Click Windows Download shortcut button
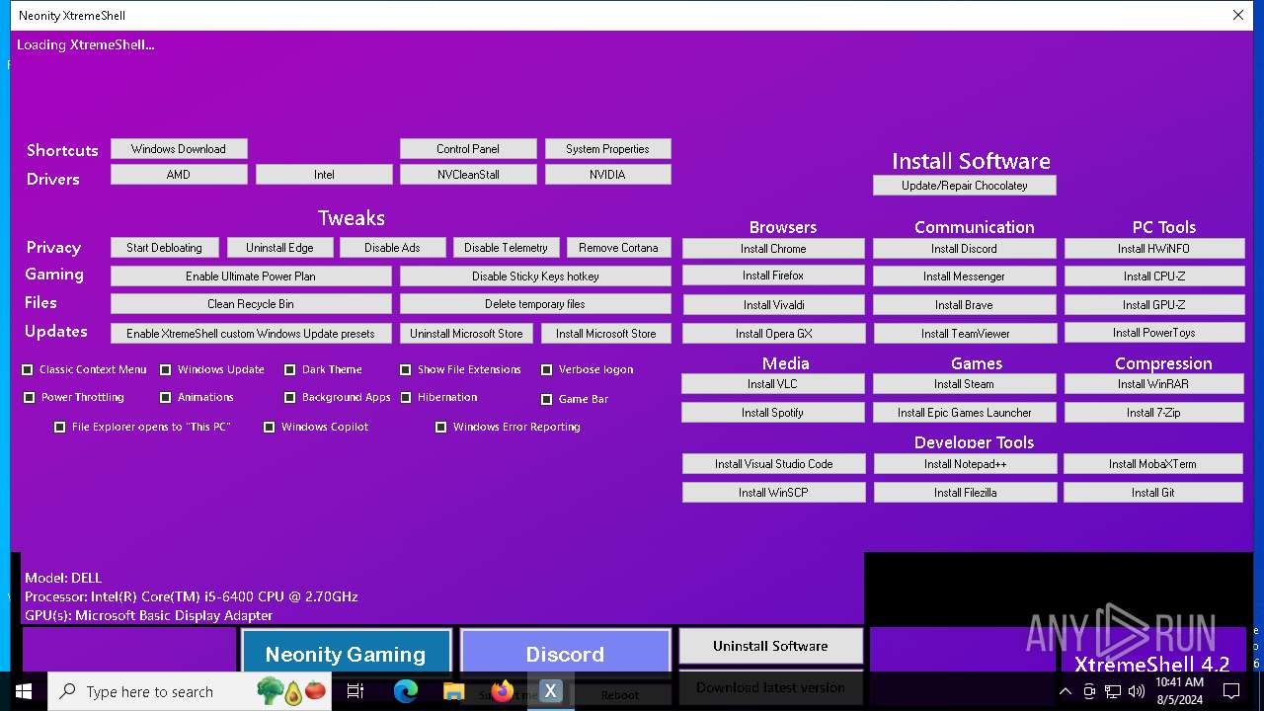This screenshot has width=1264, height=711. coord(179,149)
